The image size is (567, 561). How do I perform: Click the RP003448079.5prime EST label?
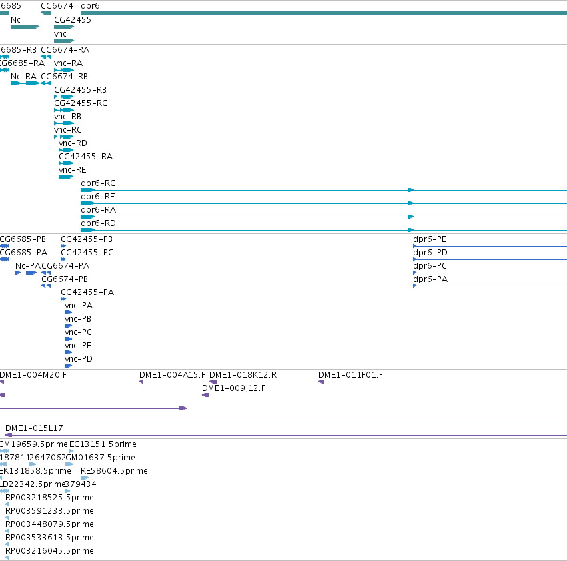[49, 524]
